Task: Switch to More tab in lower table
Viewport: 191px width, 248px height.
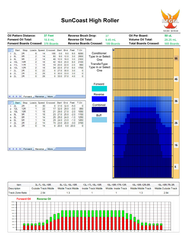Action: point(50,149)
